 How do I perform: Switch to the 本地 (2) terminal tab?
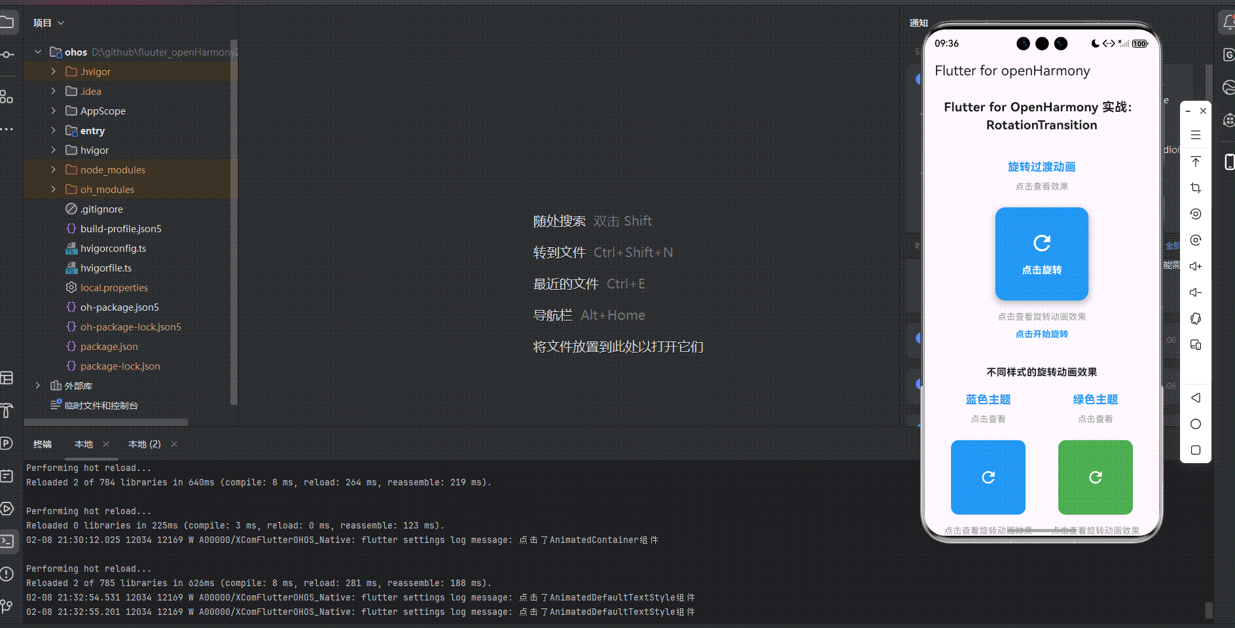click(145, 444)
